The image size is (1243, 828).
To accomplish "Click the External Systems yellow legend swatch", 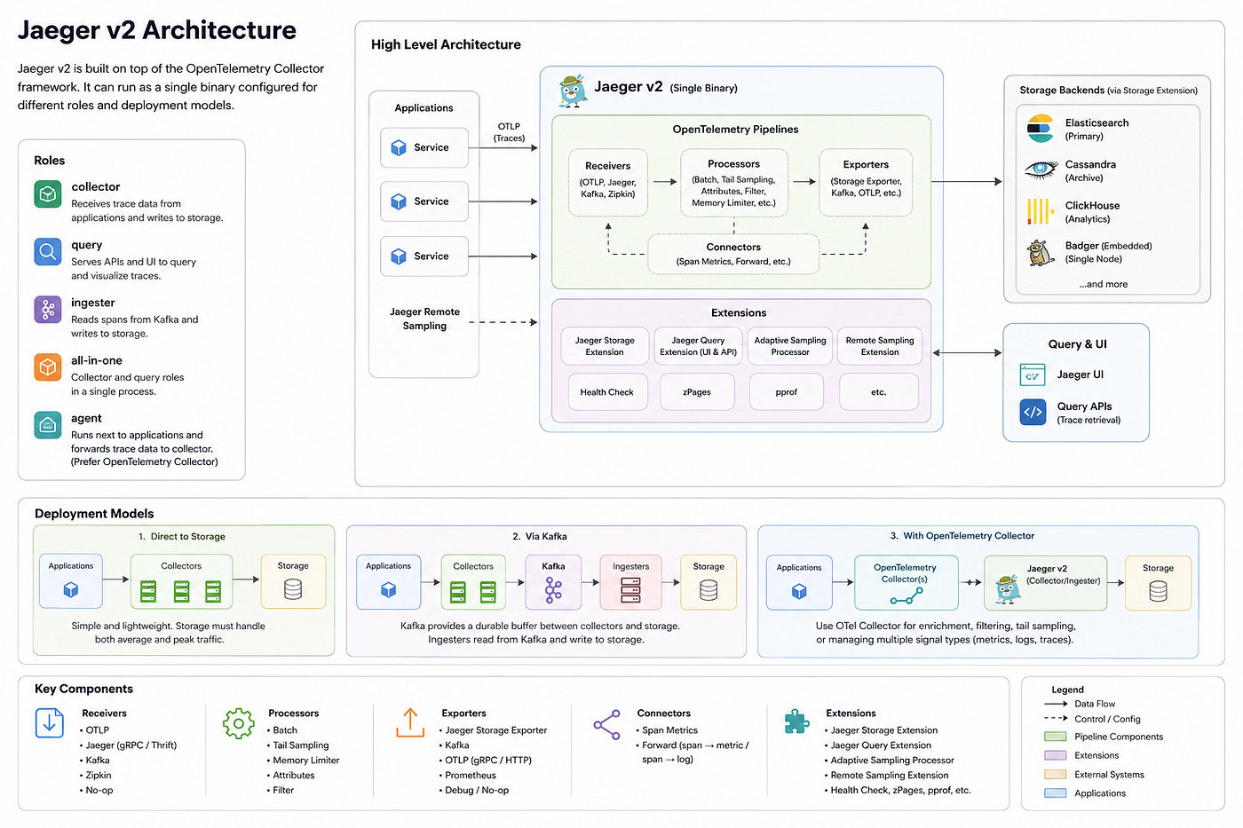I will click(x=1056, y=775).
